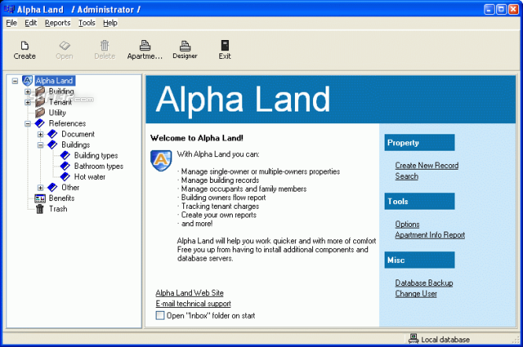Click the Building types book icon
Screen dimensions: 523x347
[x=65, y=155]
